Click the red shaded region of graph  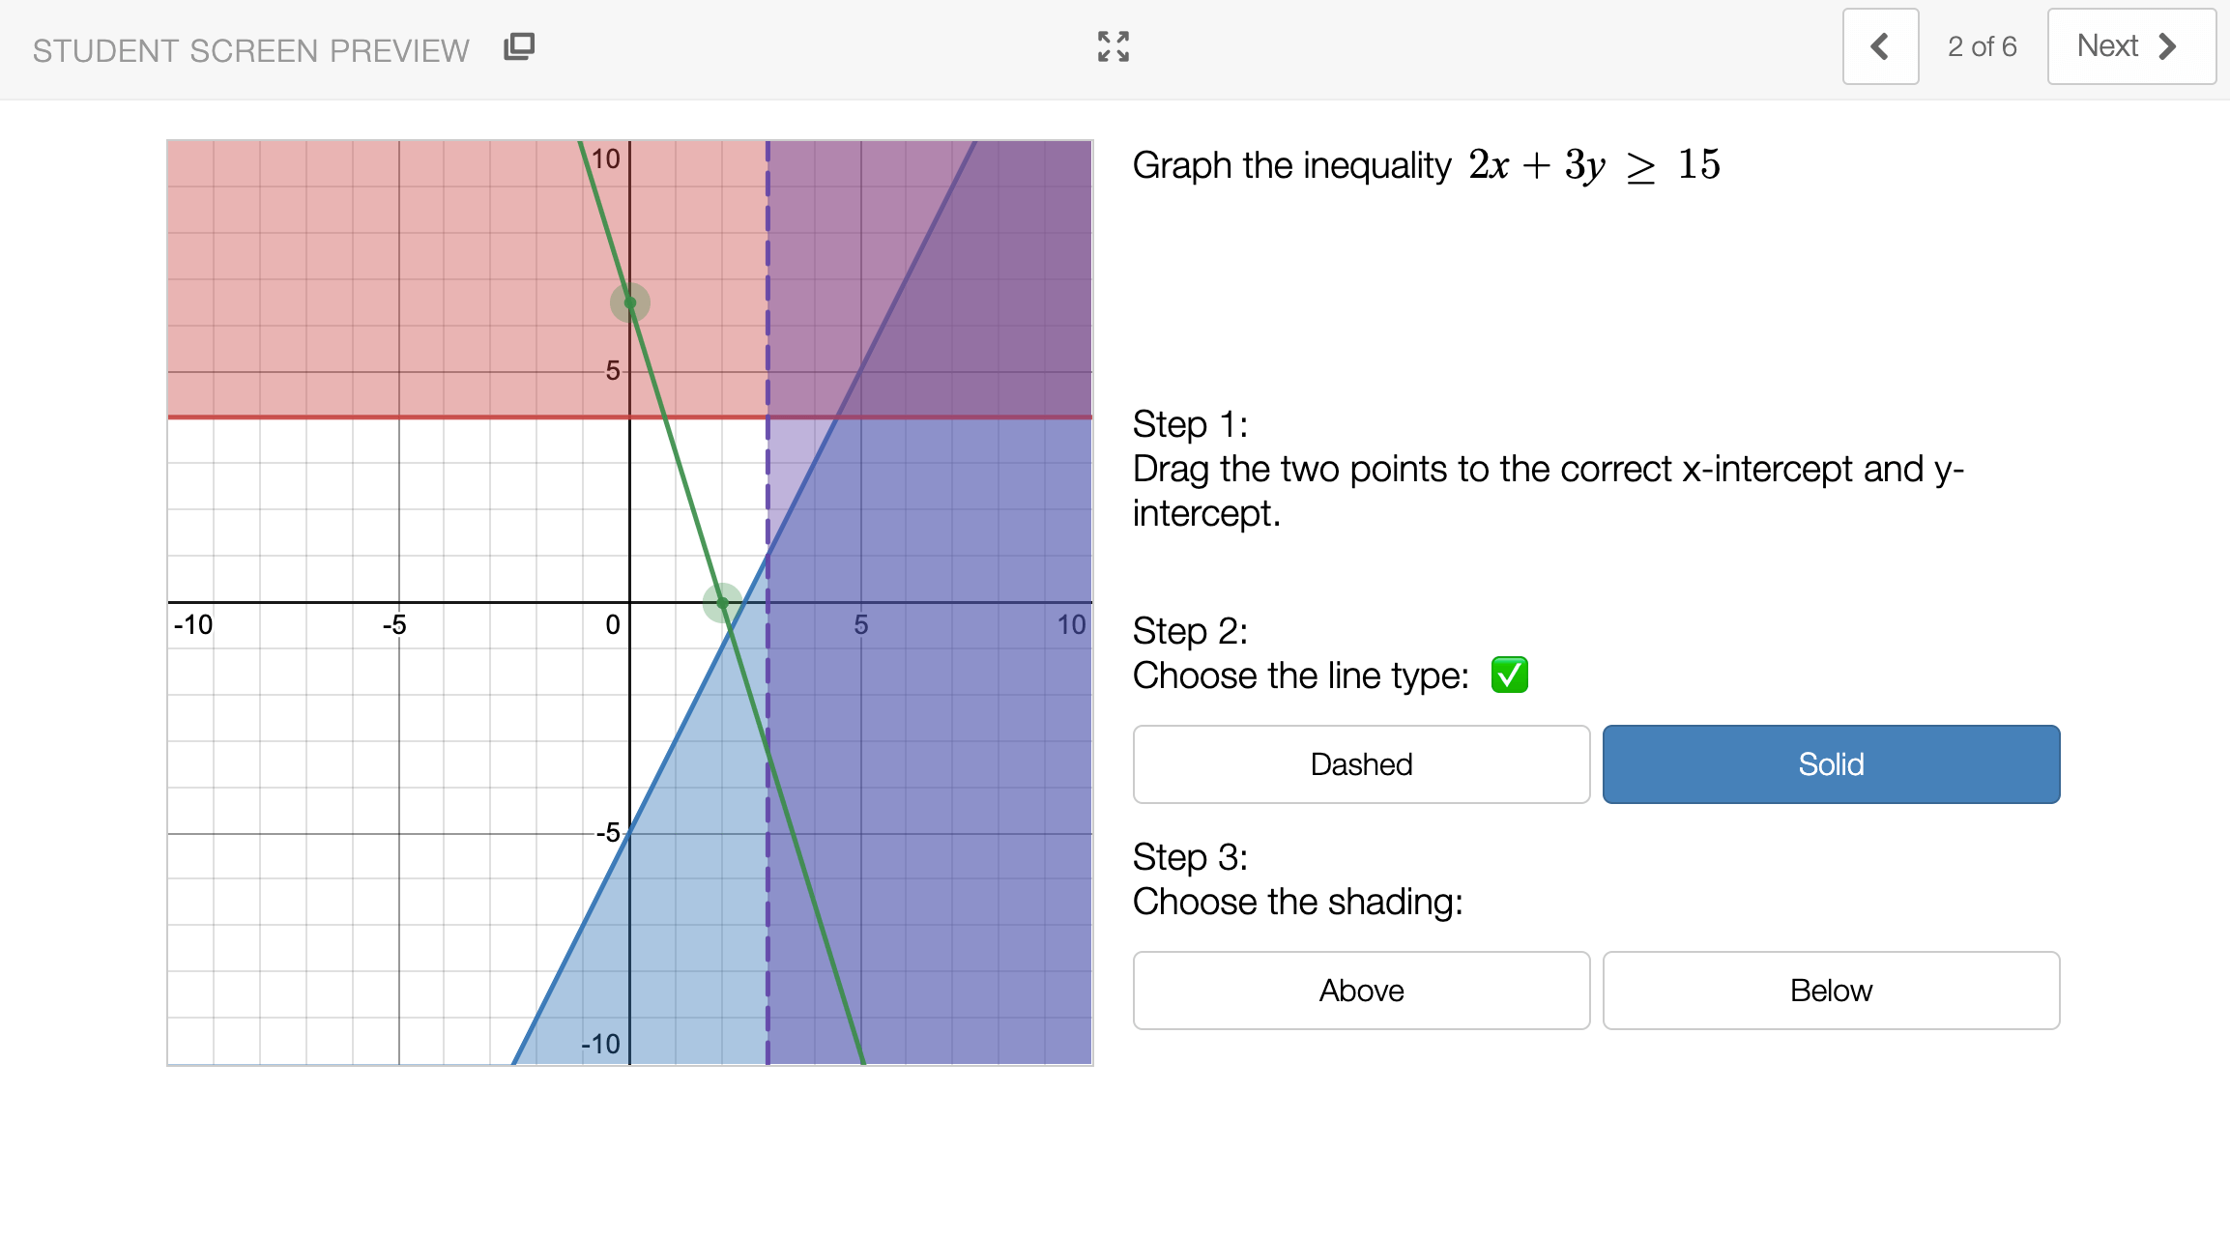tap(387, 271)
